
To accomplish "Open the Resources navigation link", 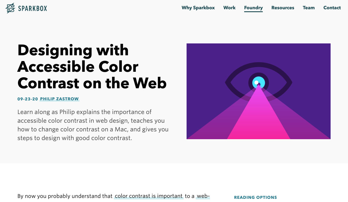I will pos(282,8).
